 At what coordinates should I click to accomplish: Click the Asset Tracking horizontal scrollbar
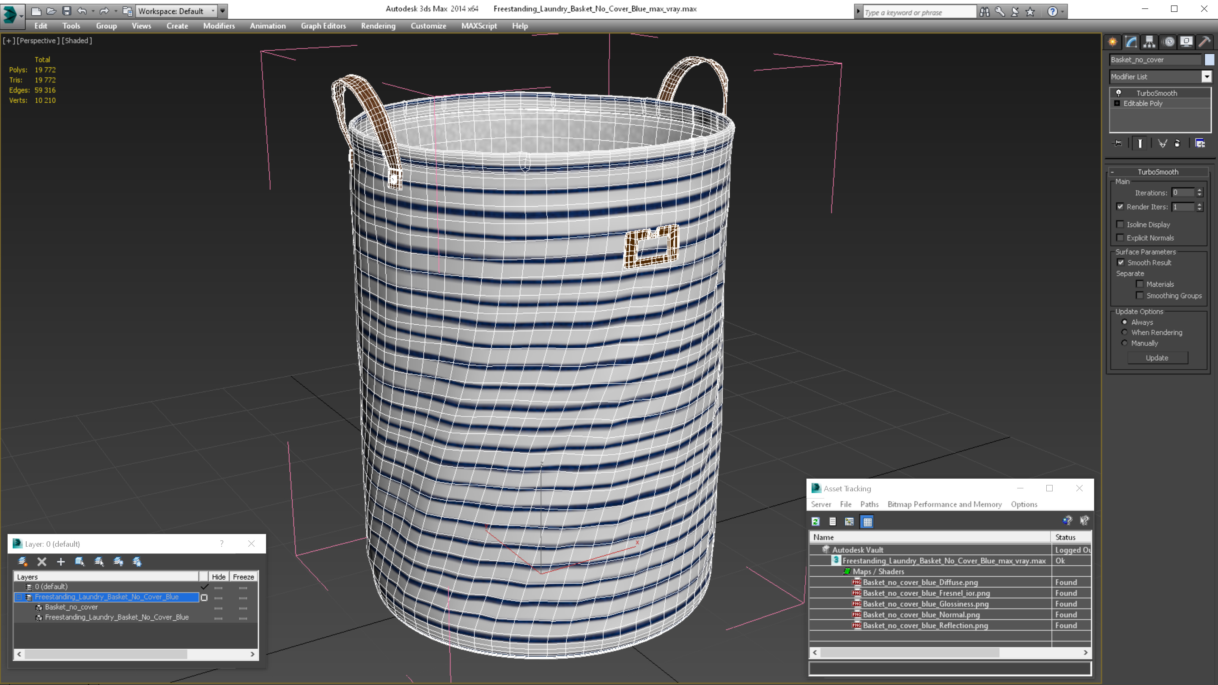tap(950, 652)
